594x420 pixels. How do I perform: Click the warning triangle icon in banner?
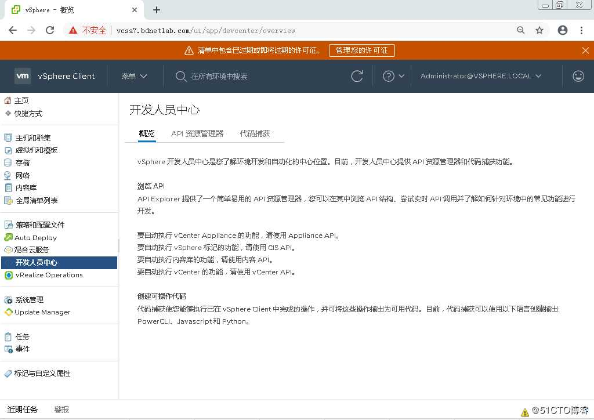[x=189, y=50]
